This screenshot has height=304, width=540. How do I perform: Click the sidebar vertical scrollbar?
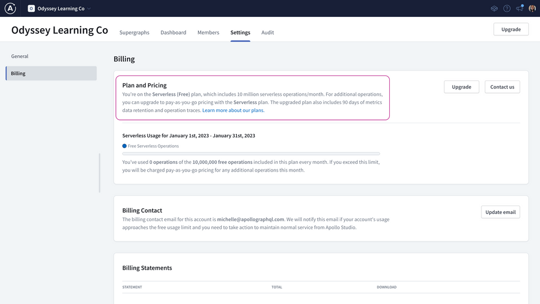(x=100, y=173)
